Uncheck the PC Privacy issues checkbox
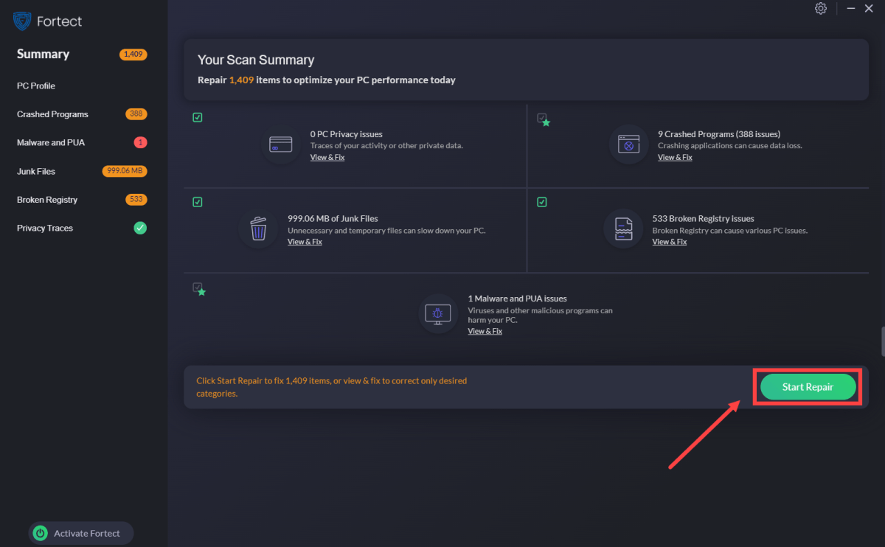The width and height of the screenshot is (885, 547). [197, 116]
